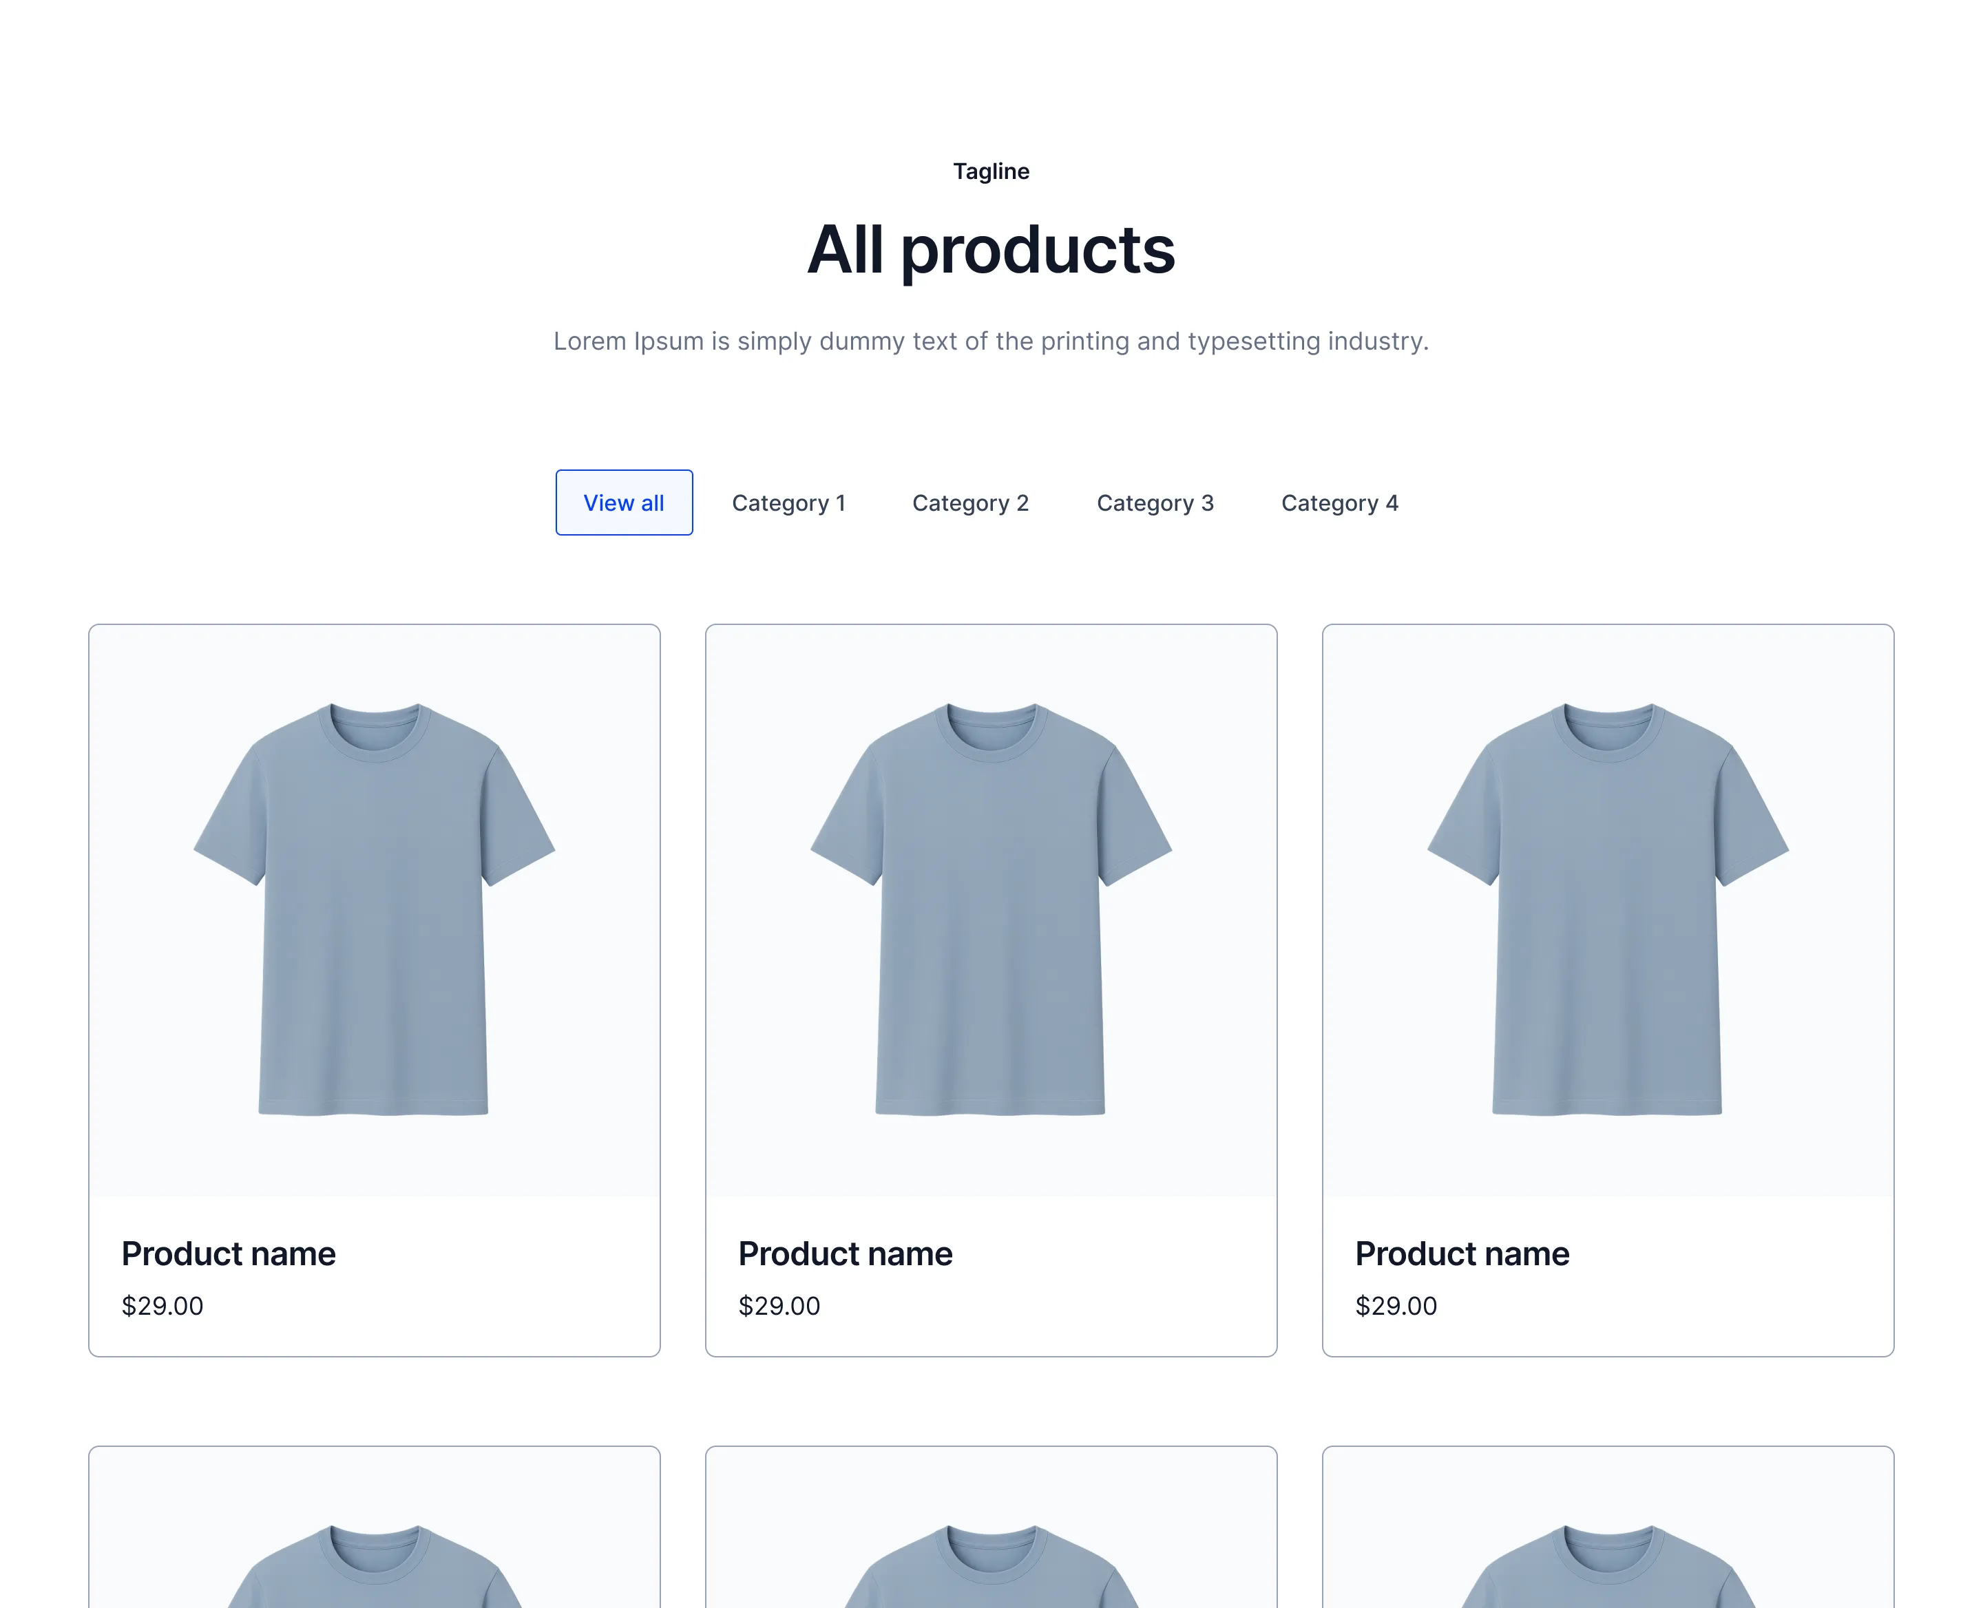Open the second-row middle t-shirt card
The image size is (1983, 1608).
pyautogui.click(x=991, y=1527)
